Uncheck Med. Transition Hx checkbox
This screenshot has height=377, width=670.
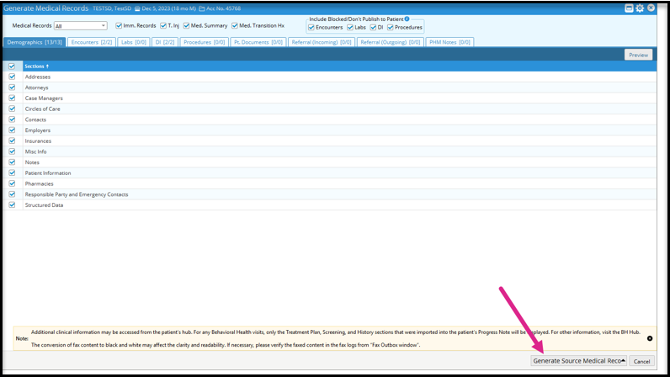[x=235, y=25]
